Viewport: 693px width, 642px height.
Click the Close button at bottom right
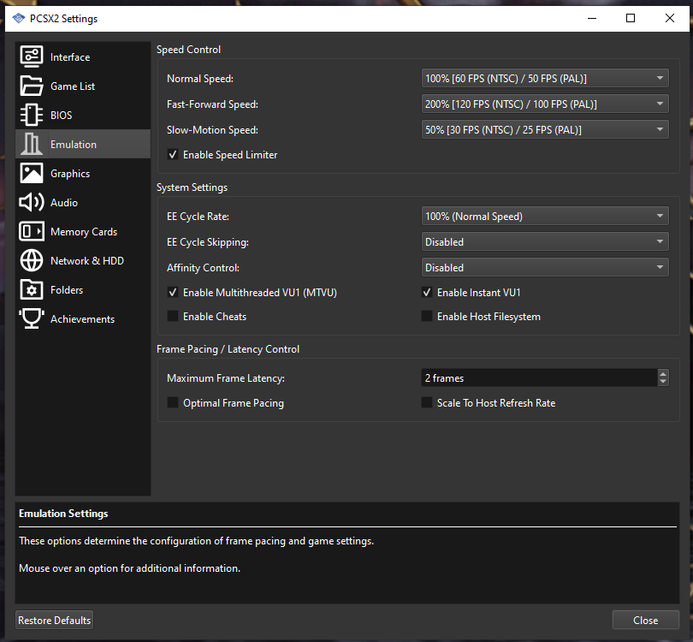tap(646, 621)
